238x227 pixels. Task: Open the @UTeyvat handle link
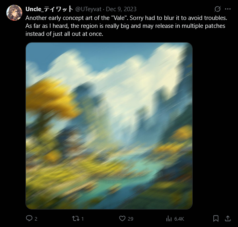[x=88, y=9]
